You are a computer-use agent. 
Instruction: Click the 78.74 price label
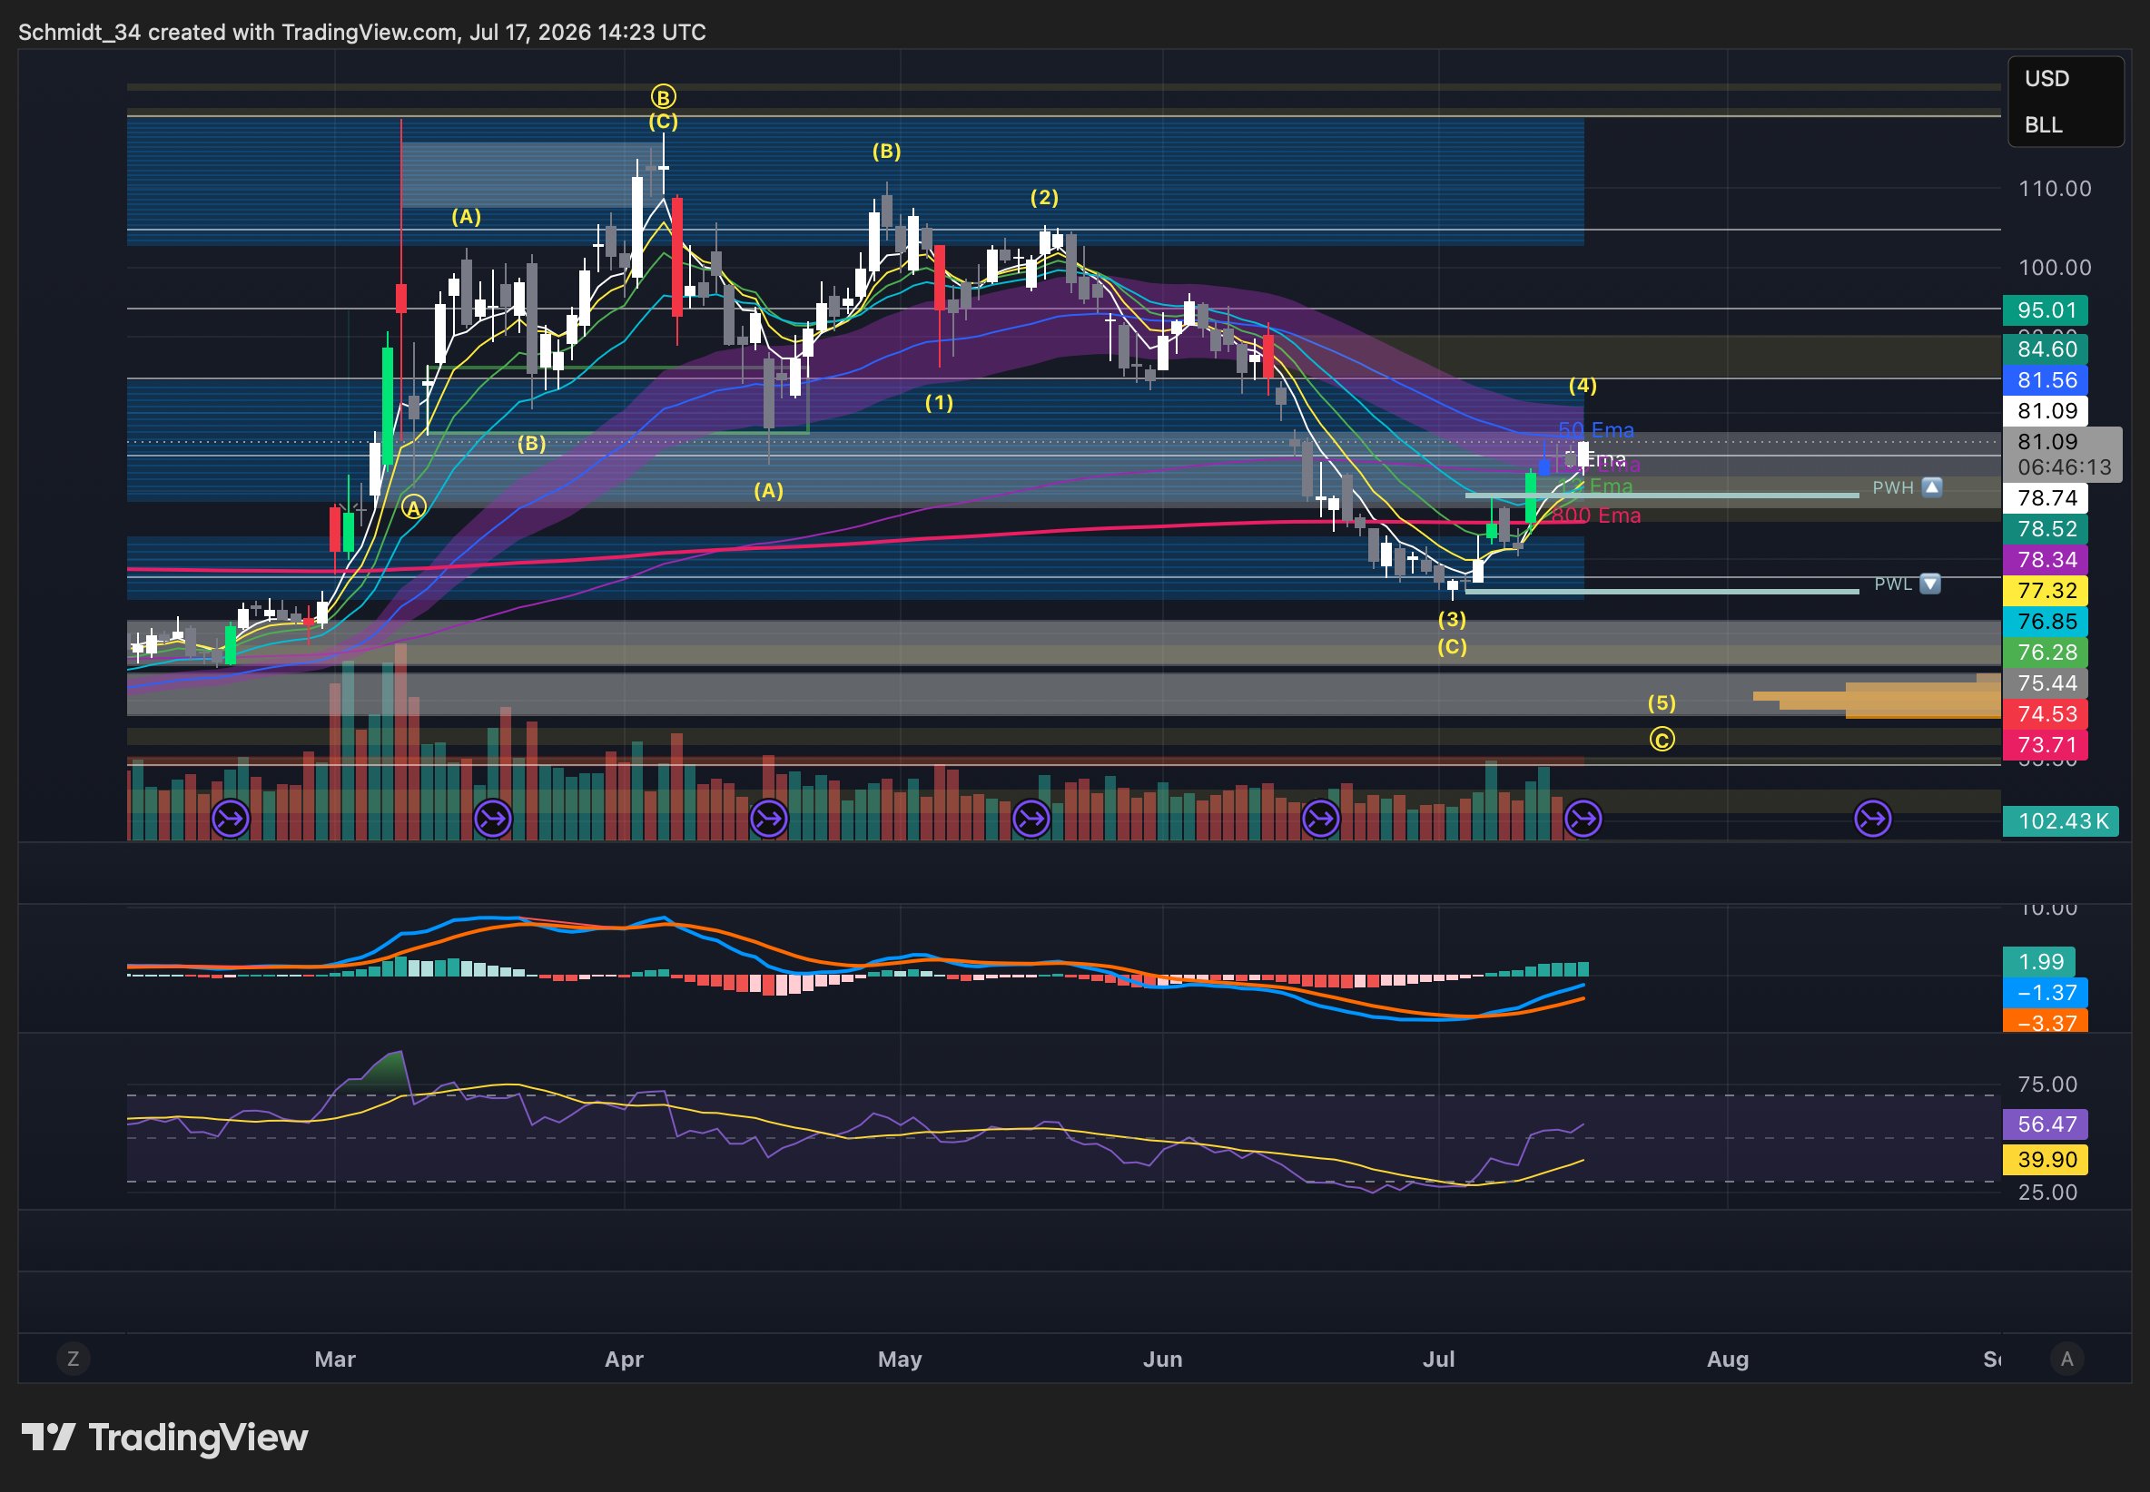coord(2046,497)
